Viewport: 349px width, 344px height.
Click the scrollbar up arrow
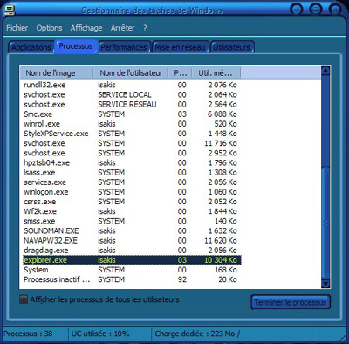[325, 71]
